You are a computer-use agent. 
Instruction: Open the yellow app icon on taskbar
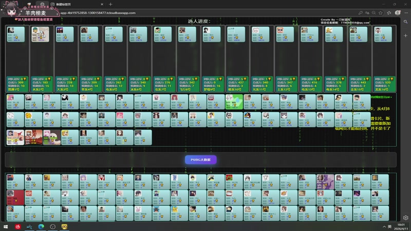tap(64, 226)
